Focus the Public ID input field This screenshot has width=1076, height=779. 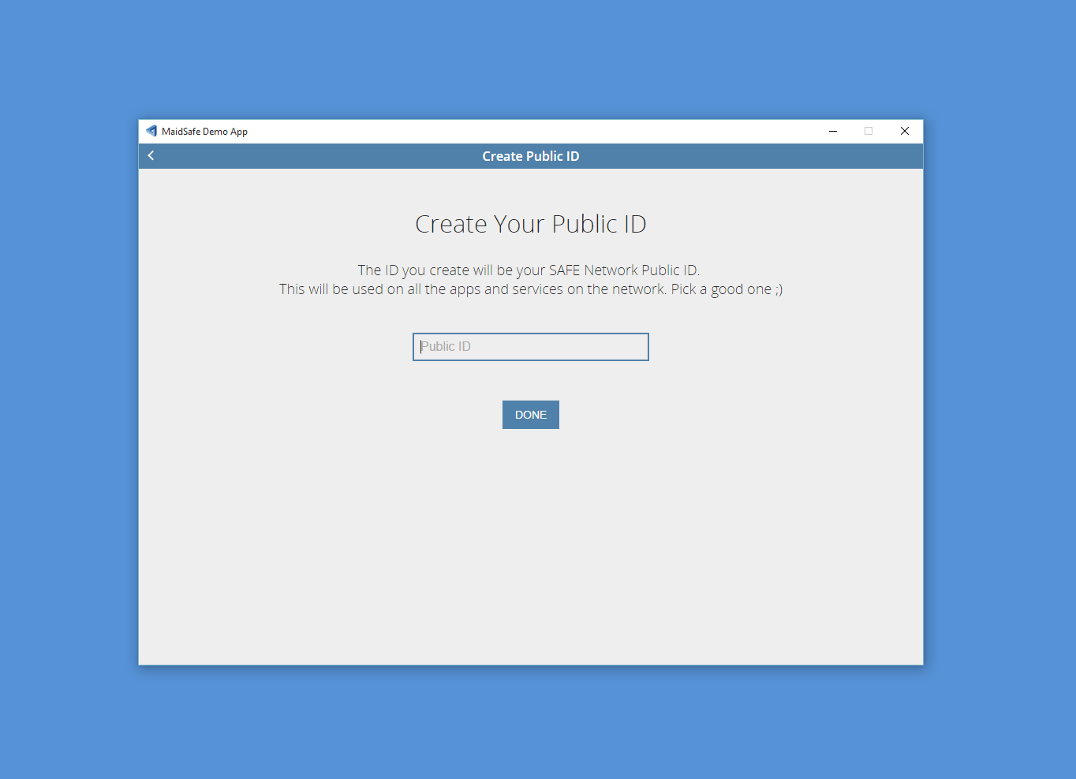(x=531, y=347)
